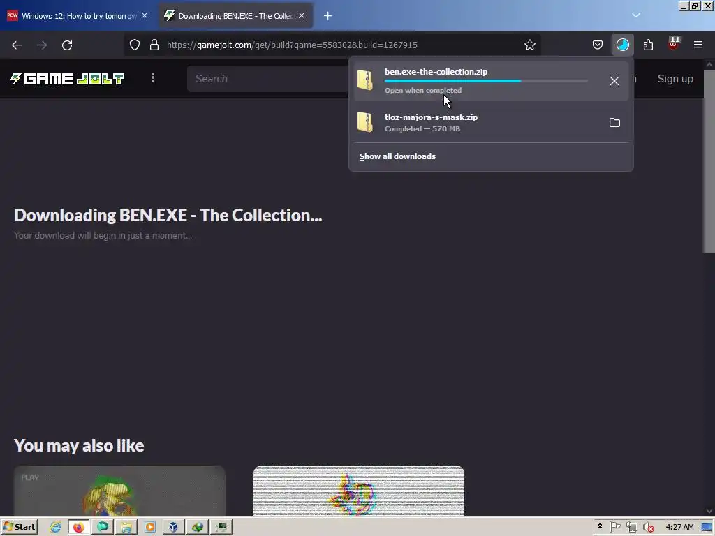Open the Firefox application hamburger menu
715x536 pixels.
coord(698,45)
